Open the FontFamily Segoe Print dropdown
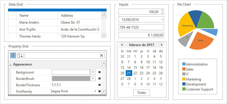Screen dimensions: 227x104 click(95, 91)
